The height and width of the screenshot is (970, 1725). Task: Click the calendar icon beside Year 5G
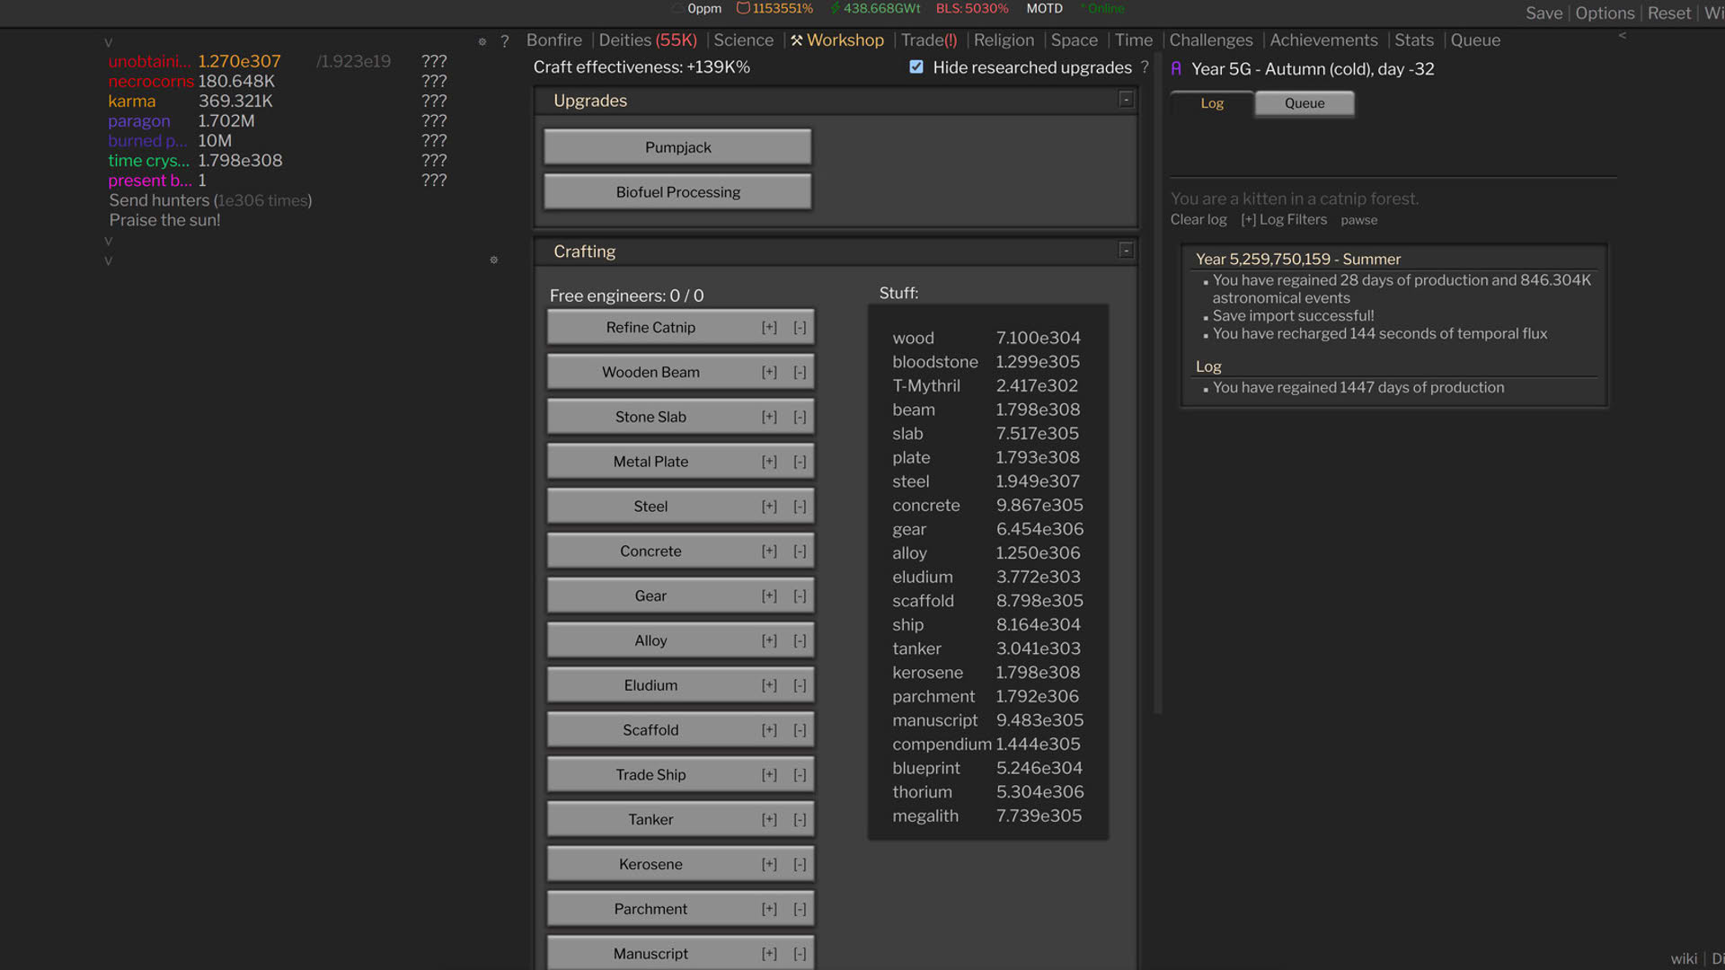tap(1176, 68)
